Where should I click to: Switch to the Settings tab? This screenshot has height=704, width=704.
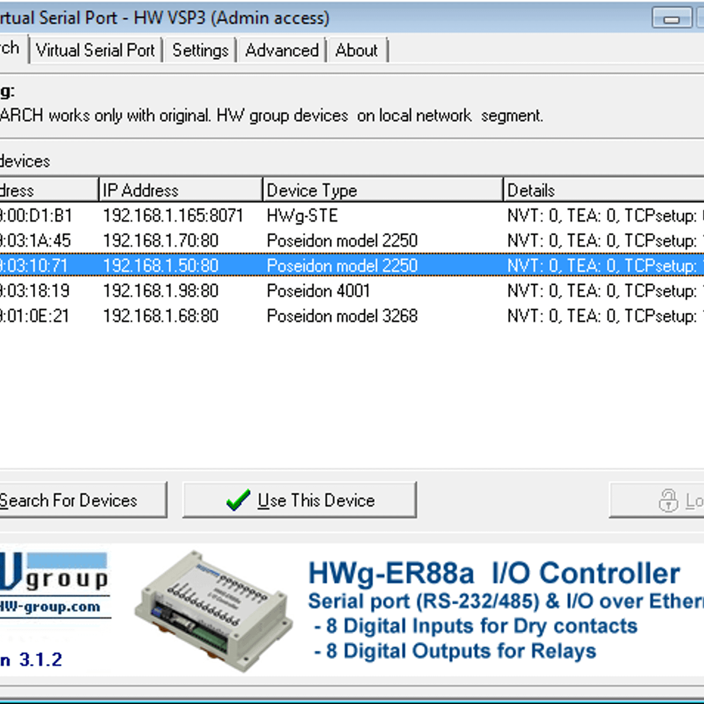point(200,50)
